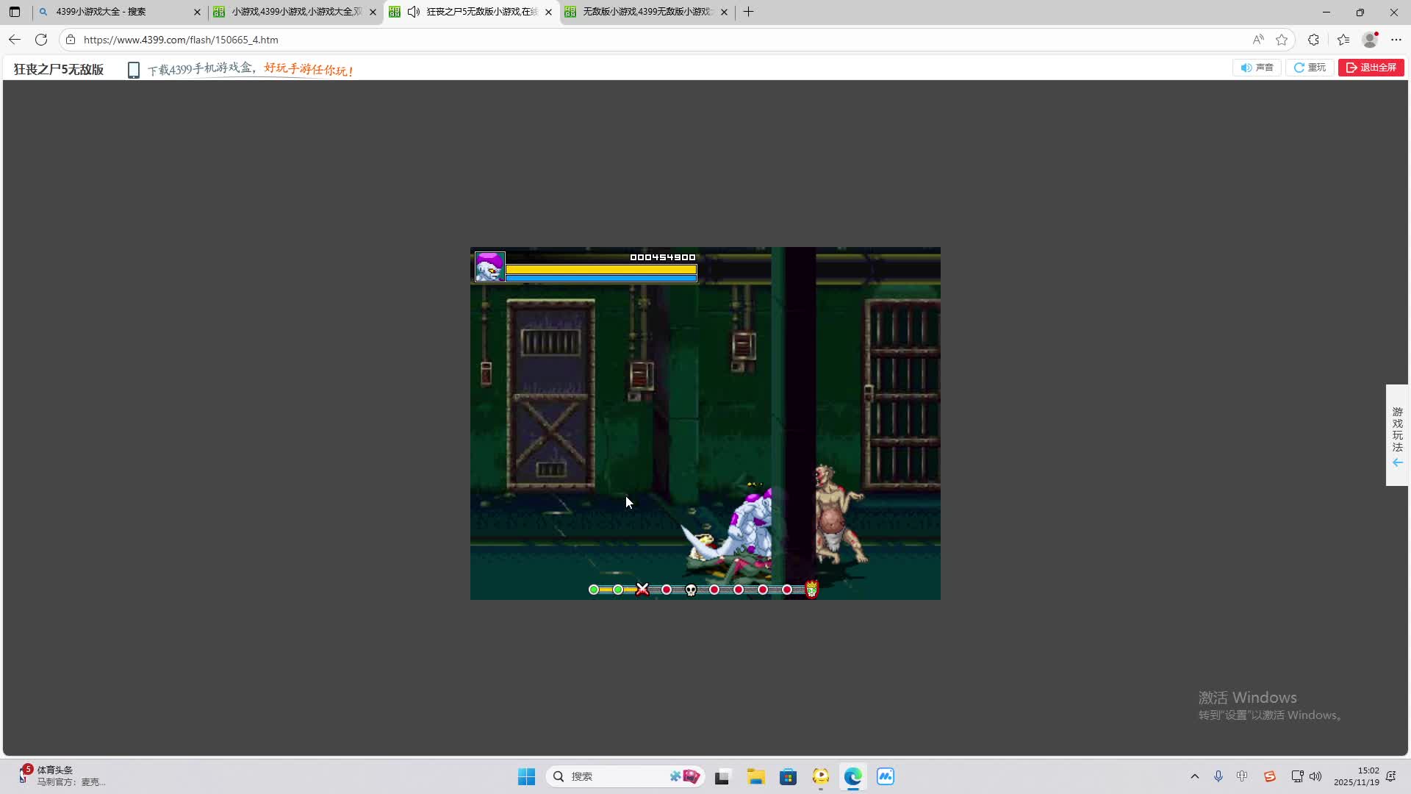Open browser settings and more menu
1411x794 pixels.
(1396, 40)
